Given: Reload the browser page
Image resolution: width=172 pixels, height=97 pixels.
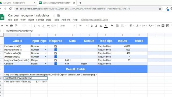Looking at the screenshot, I should pyautogui.click(x=10, y=9).
